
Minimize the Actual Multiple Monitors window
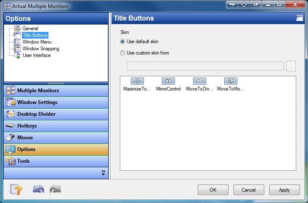tap(268, 4)
